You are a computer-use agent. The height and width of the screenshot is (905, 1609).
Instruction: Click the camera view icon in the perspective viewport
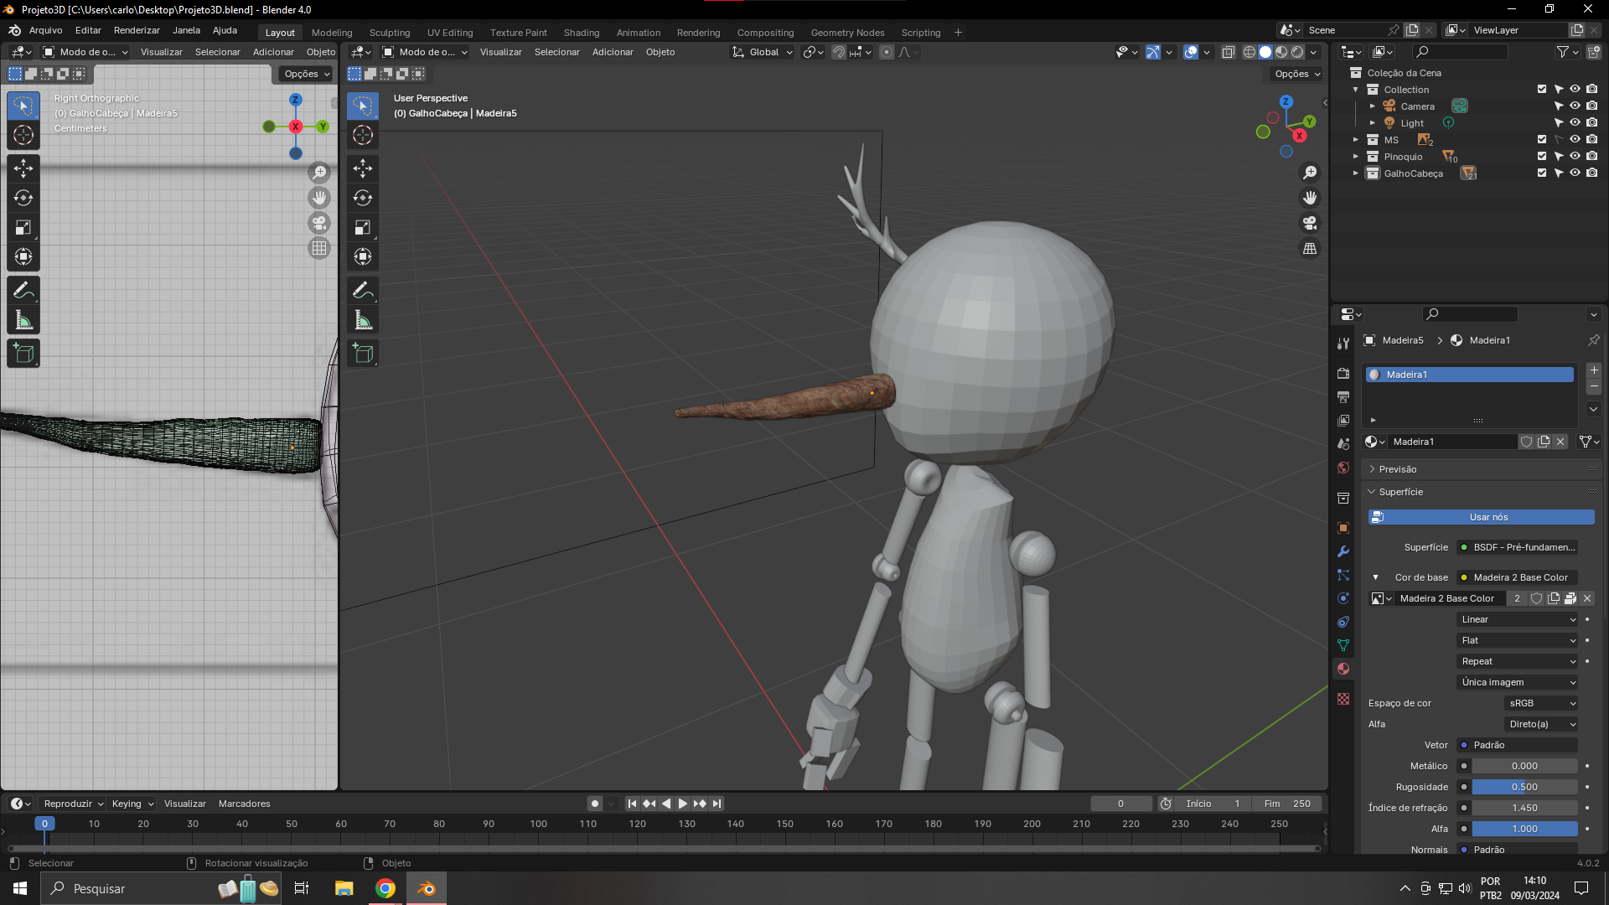coord(1310,223)
